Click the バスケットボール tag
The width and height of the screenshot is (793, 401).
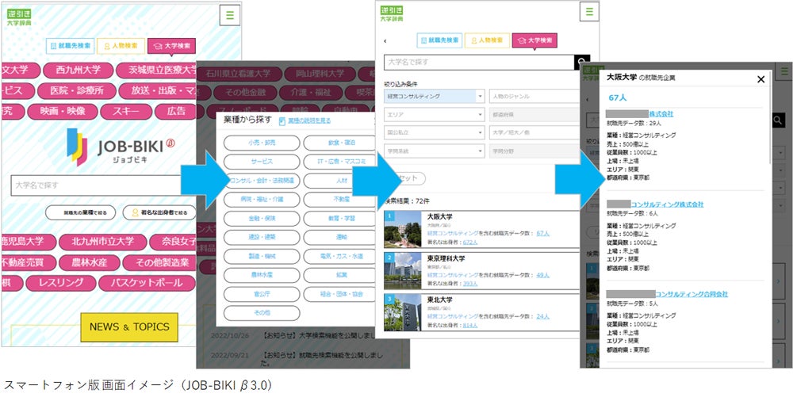coord(147,283)
